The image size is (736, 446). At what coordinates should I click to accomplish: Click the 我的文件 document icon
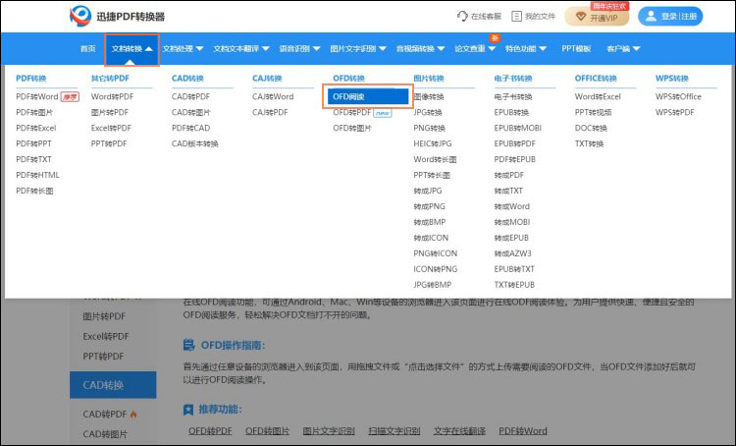click(516, 17)
